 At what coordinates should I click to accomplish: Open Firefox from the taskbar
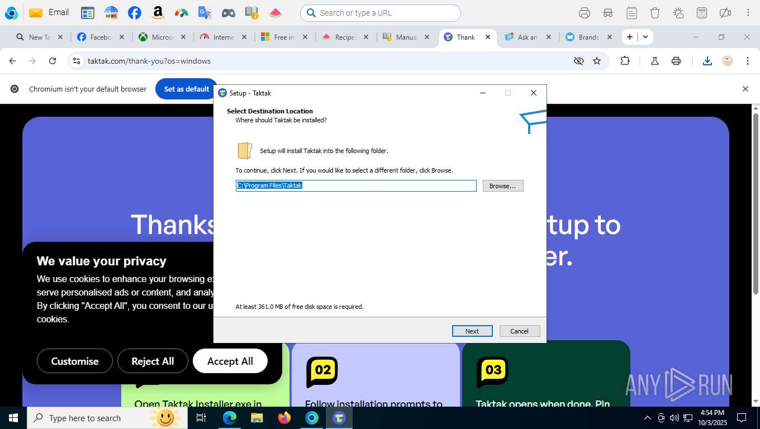click(284, 418)
